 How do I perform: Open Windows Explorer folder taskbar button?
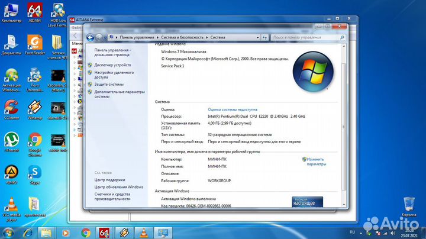point(46,233)
